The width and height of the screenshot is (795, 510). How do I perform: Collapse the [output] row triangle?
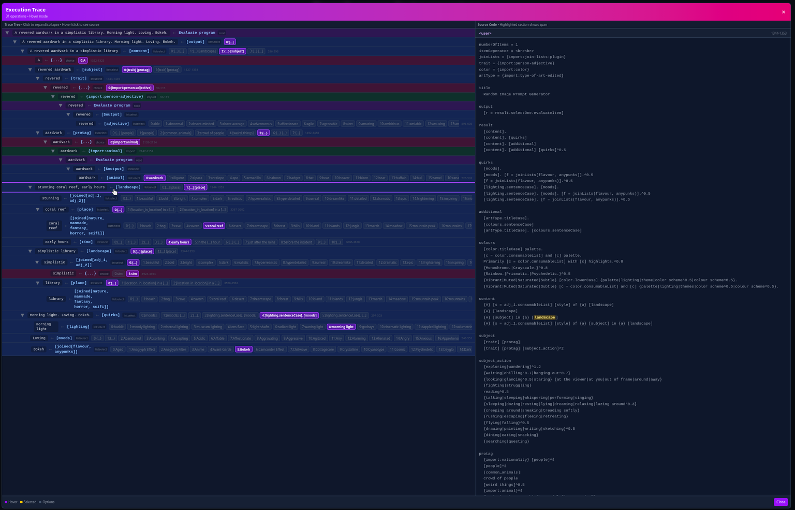pyautogui.click(x=15, y=42)
